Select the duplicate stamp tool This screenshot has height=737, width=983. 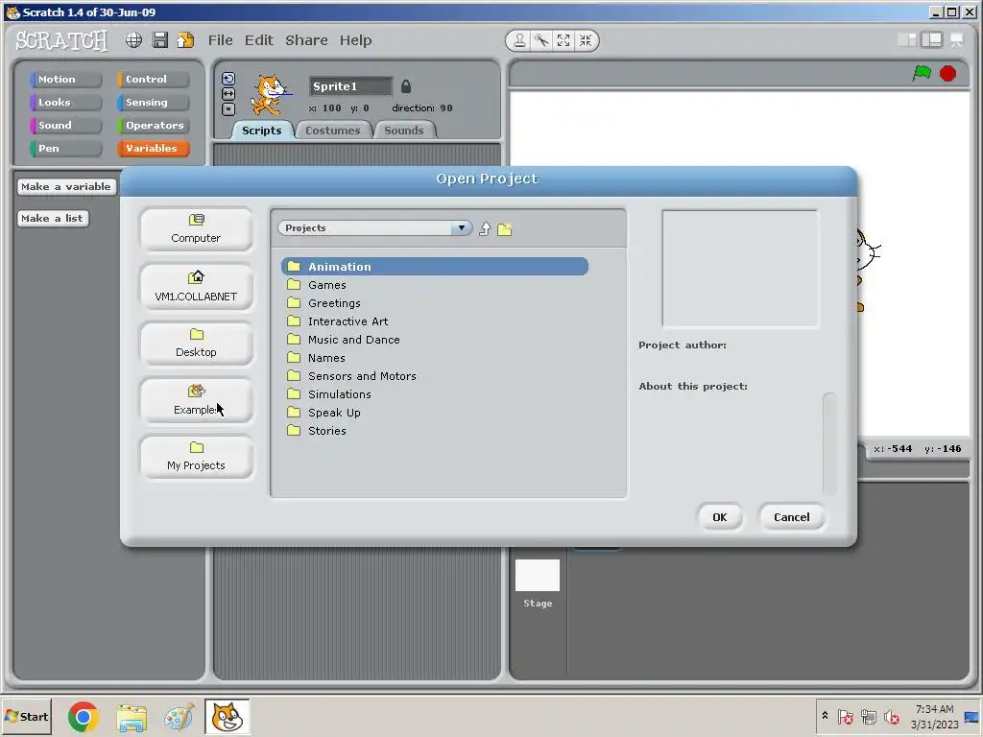coord(519,40)
